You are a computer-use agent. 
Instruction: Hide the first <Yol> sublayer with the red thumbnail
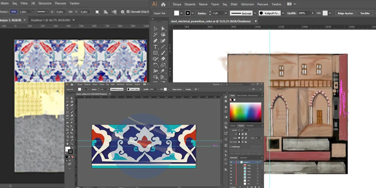coord(231,165)
